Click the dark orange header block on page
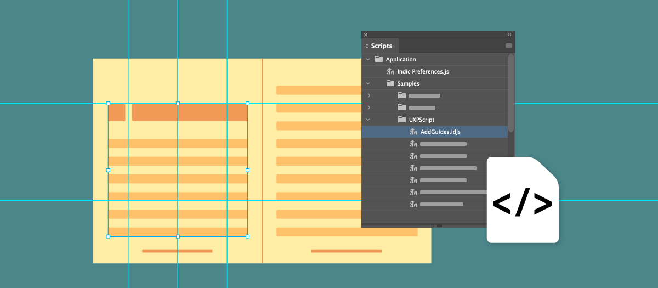This screenshot has height=288, width=658. click(x=189, y=112)
